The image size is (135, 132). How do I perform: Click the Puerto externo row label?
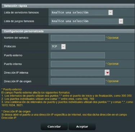[x=13, y=55]
